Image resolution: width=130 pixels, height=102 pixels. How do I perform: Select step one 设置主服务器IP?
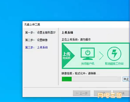40,32
